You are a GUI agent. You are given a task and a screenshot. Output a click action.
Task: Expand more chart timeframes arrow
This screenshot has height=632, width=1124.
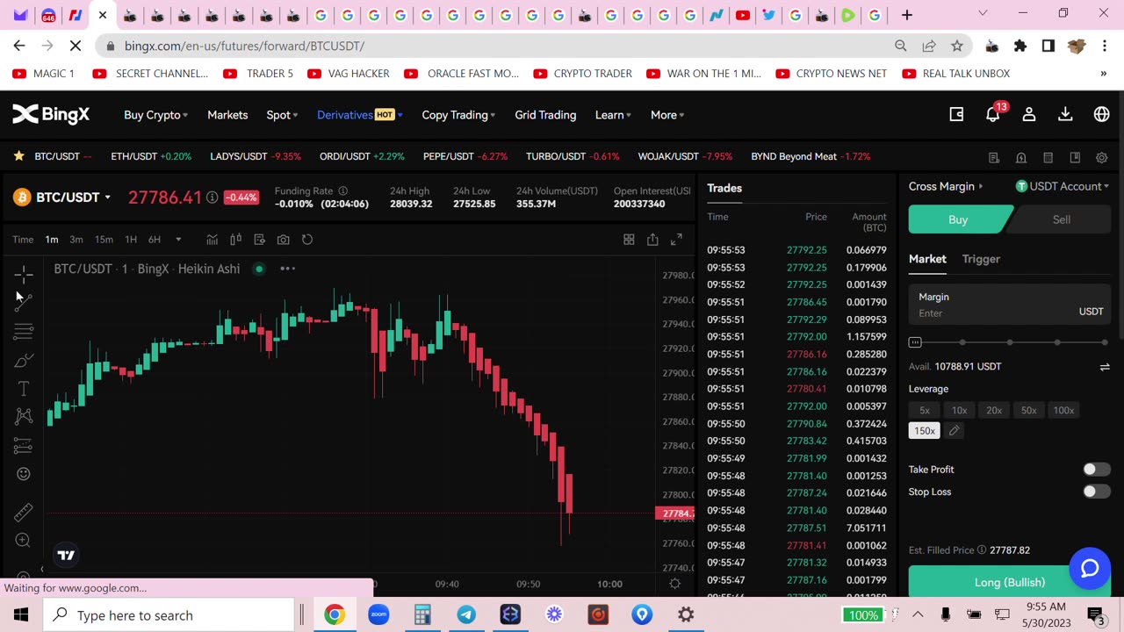click(x=178, y=240)
